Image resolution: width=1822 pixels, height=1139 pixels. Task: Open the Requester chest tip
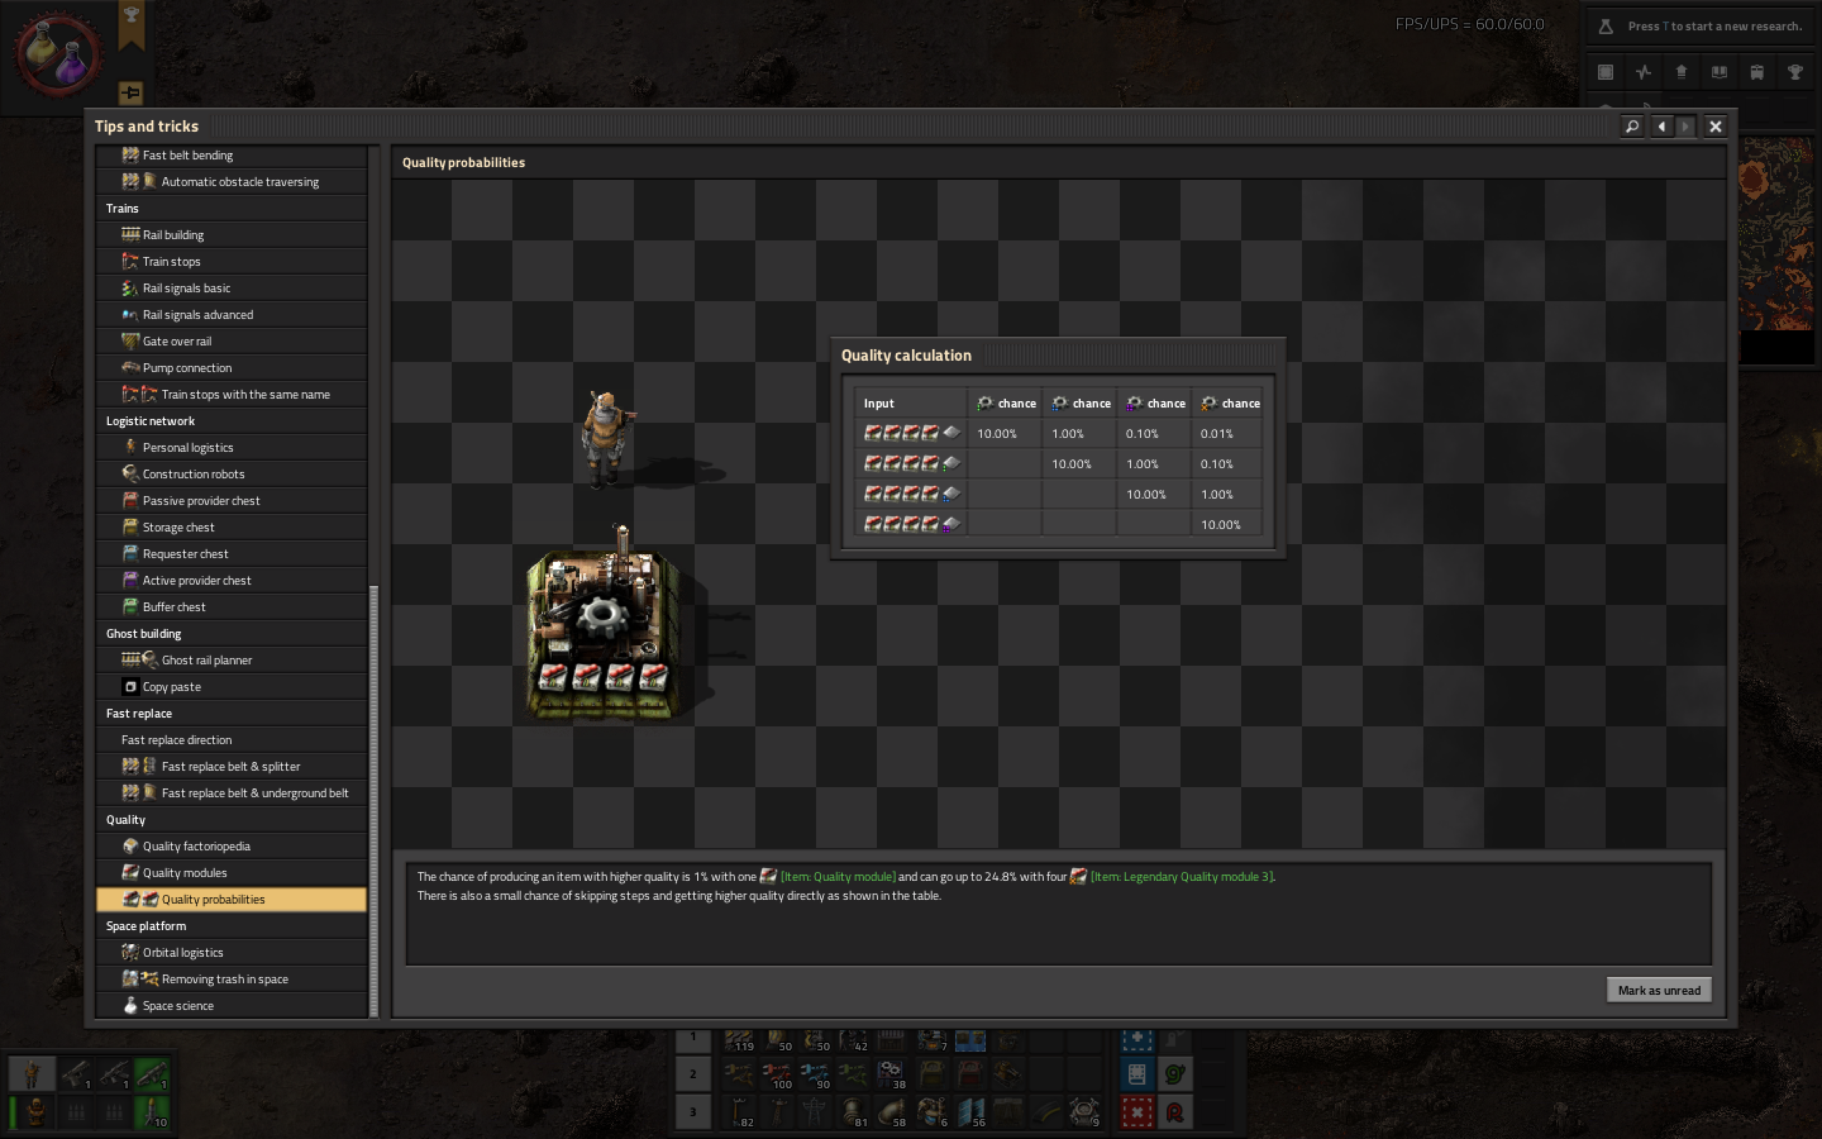232,554
